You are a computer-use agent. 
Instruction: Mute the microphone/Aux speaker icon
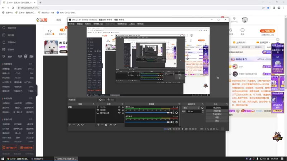coord(172,113)
